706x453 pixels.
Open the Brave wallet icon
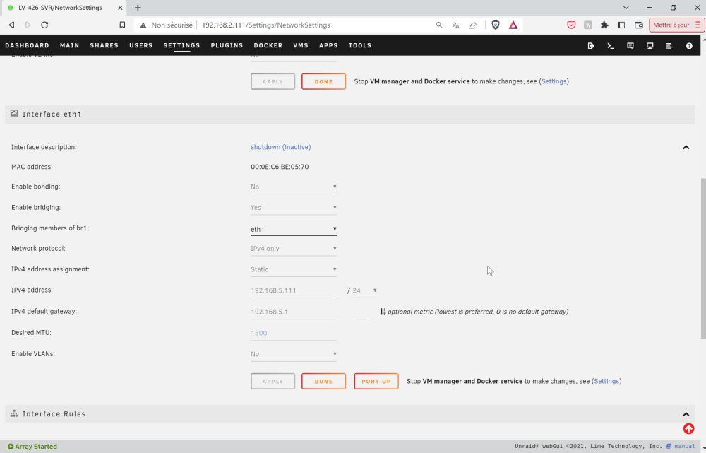tap(638, 25)
